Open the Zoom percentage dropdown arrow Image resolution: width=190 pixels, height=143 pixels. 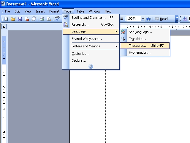[143, 19]
